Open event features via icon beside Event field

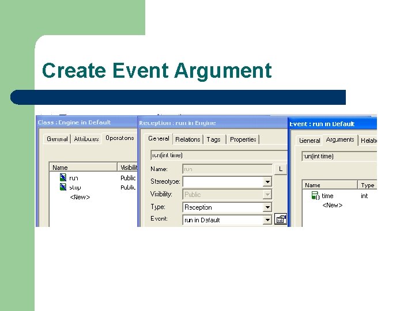(x=281, y=219)
